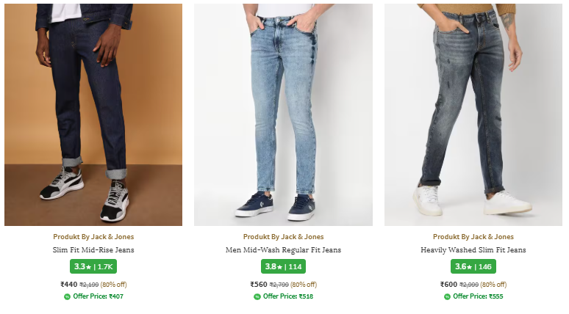The height and width of the screenshot is (314, 569).
Task: Click the green offer icon beside ₹555
Action: pos(447,296)
